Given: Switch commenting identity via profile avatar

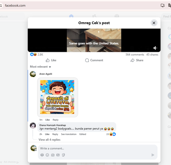Looking at the screenshot, I should click(34, 148).
